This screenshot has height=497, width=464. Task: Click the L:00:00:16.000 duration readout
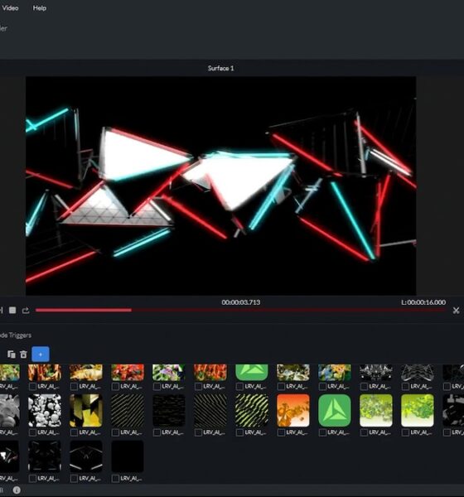click(x=423, y=302)
